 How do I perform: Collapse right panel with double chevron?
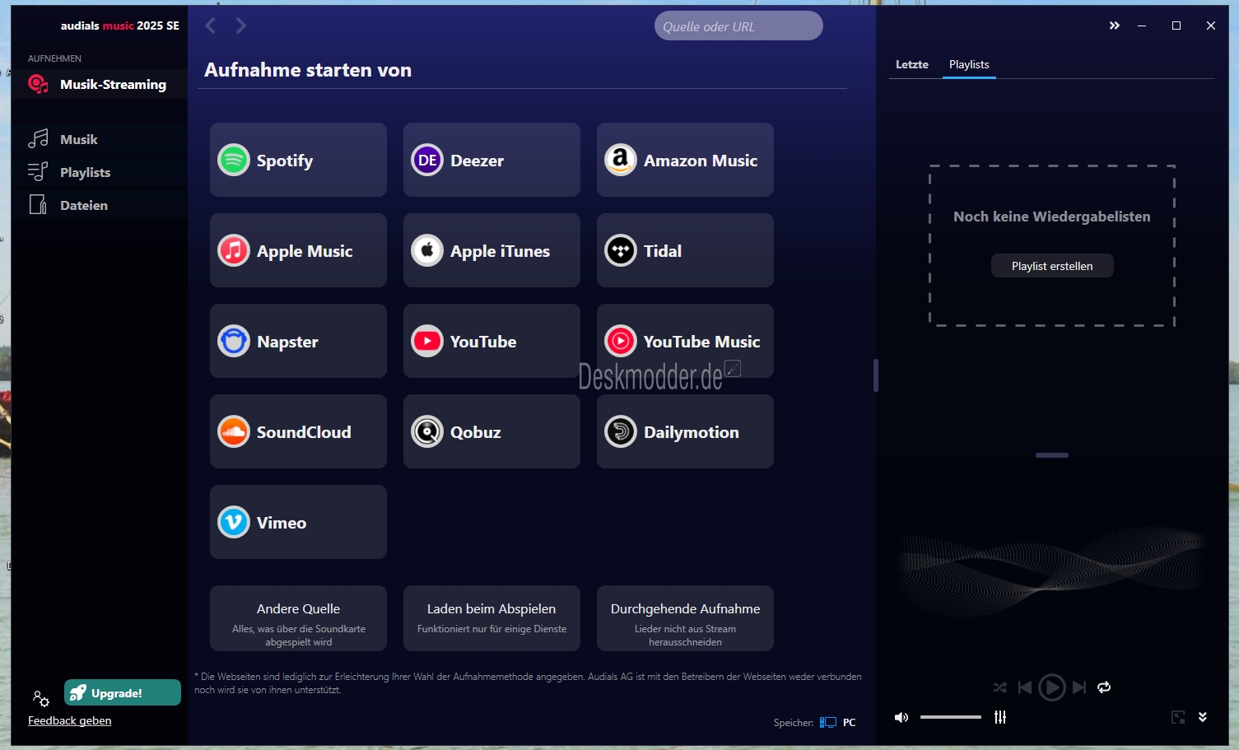point(1115,26)
